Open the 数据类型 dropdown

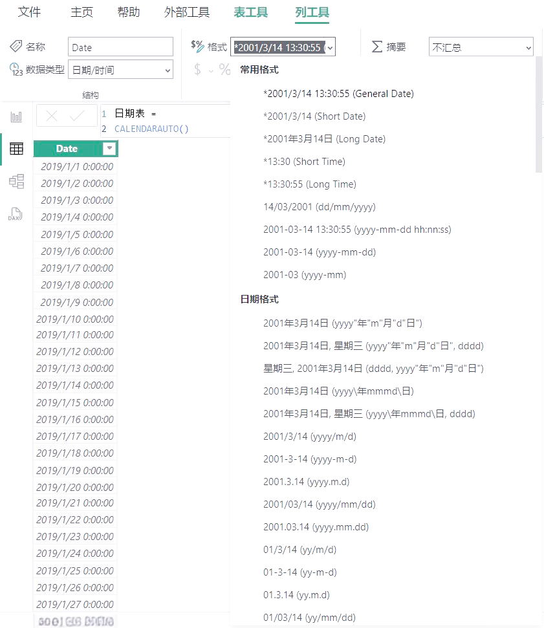(120, 70)
